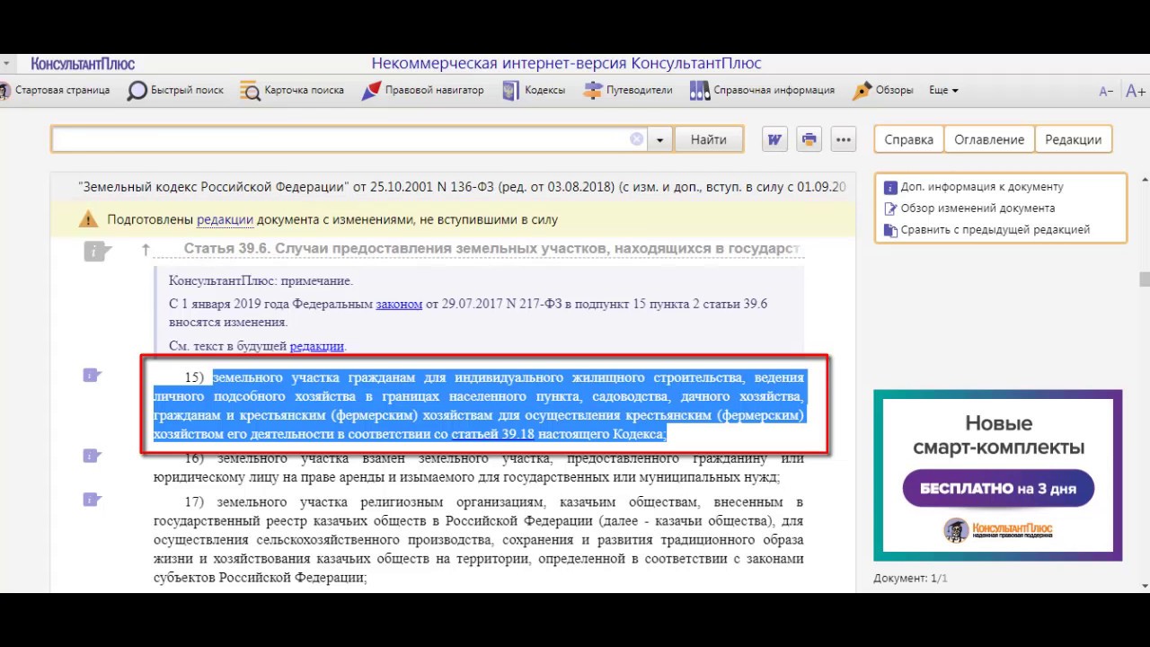Open Обзоры pencil icon
This screenshot has height=647, width=1150.
862,91
